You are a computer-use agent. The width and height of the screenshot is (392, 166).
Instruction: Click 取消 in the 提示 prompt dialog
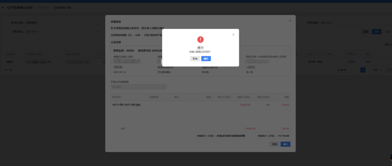pos(195,58)
